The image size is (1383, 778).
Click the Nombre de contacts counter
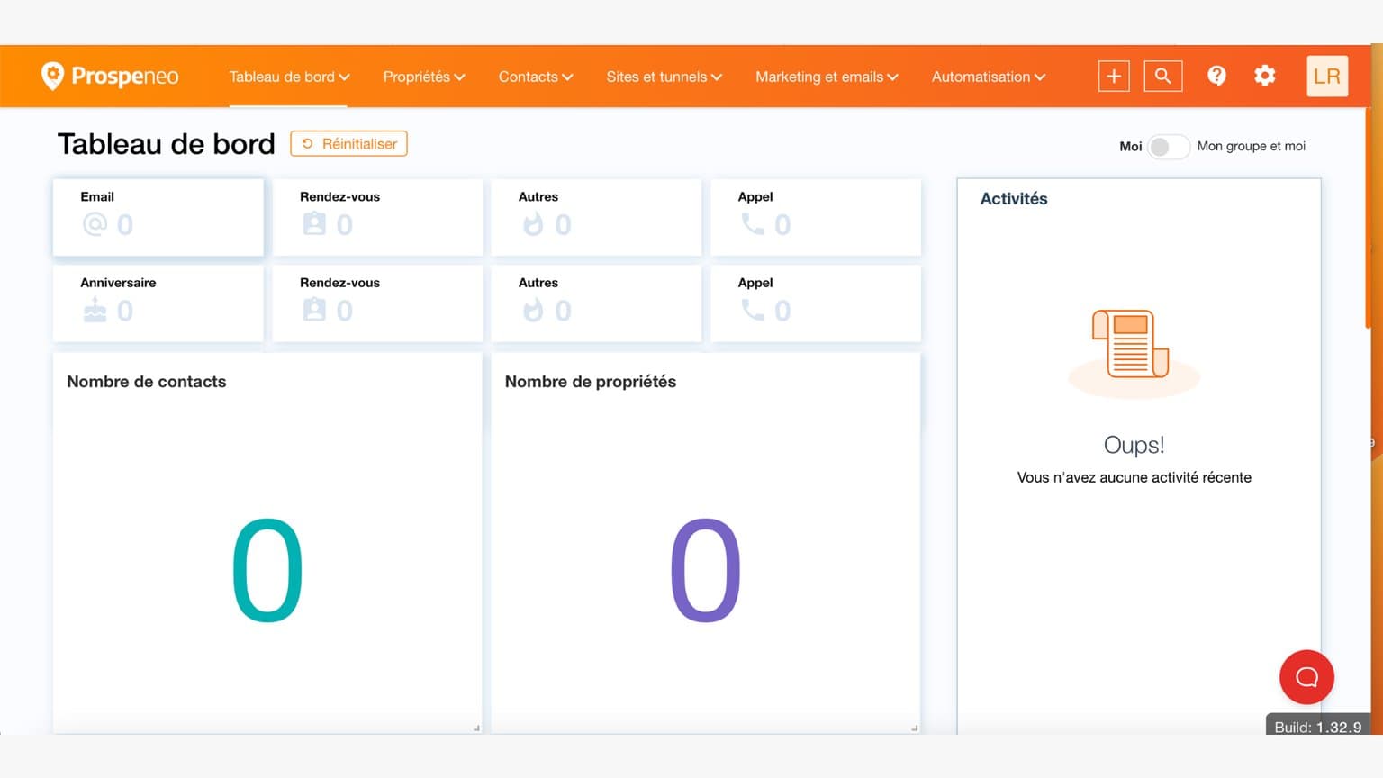pyautogui.click(x=267, y=570)
